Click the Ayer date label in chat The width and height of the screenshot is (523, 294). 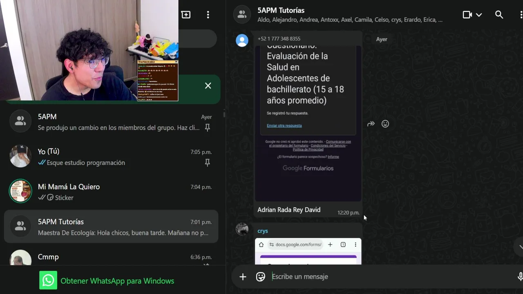click(382, 39)
